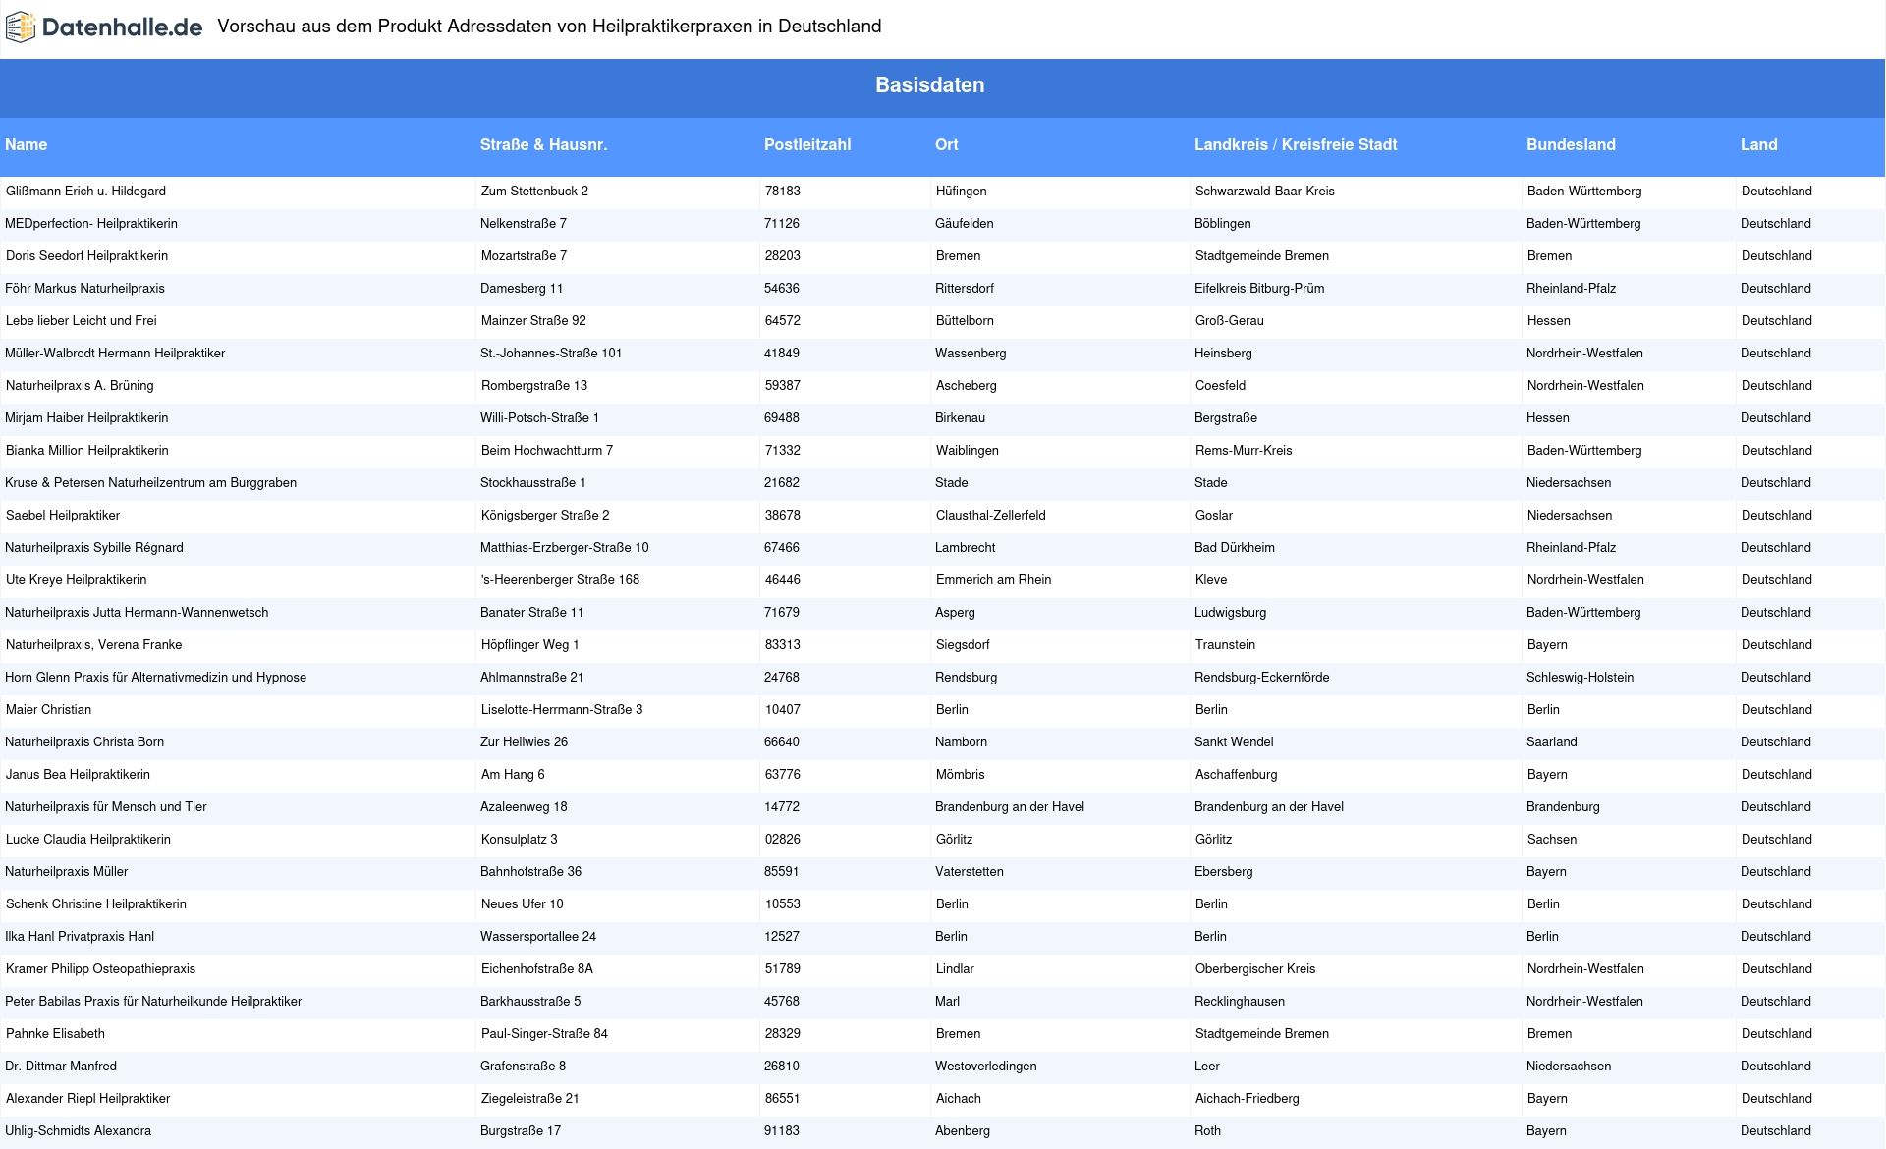Click the Straße & Hausnr. column header
The width and height of the screenshot is (1886, 1149).
(543, 144)
